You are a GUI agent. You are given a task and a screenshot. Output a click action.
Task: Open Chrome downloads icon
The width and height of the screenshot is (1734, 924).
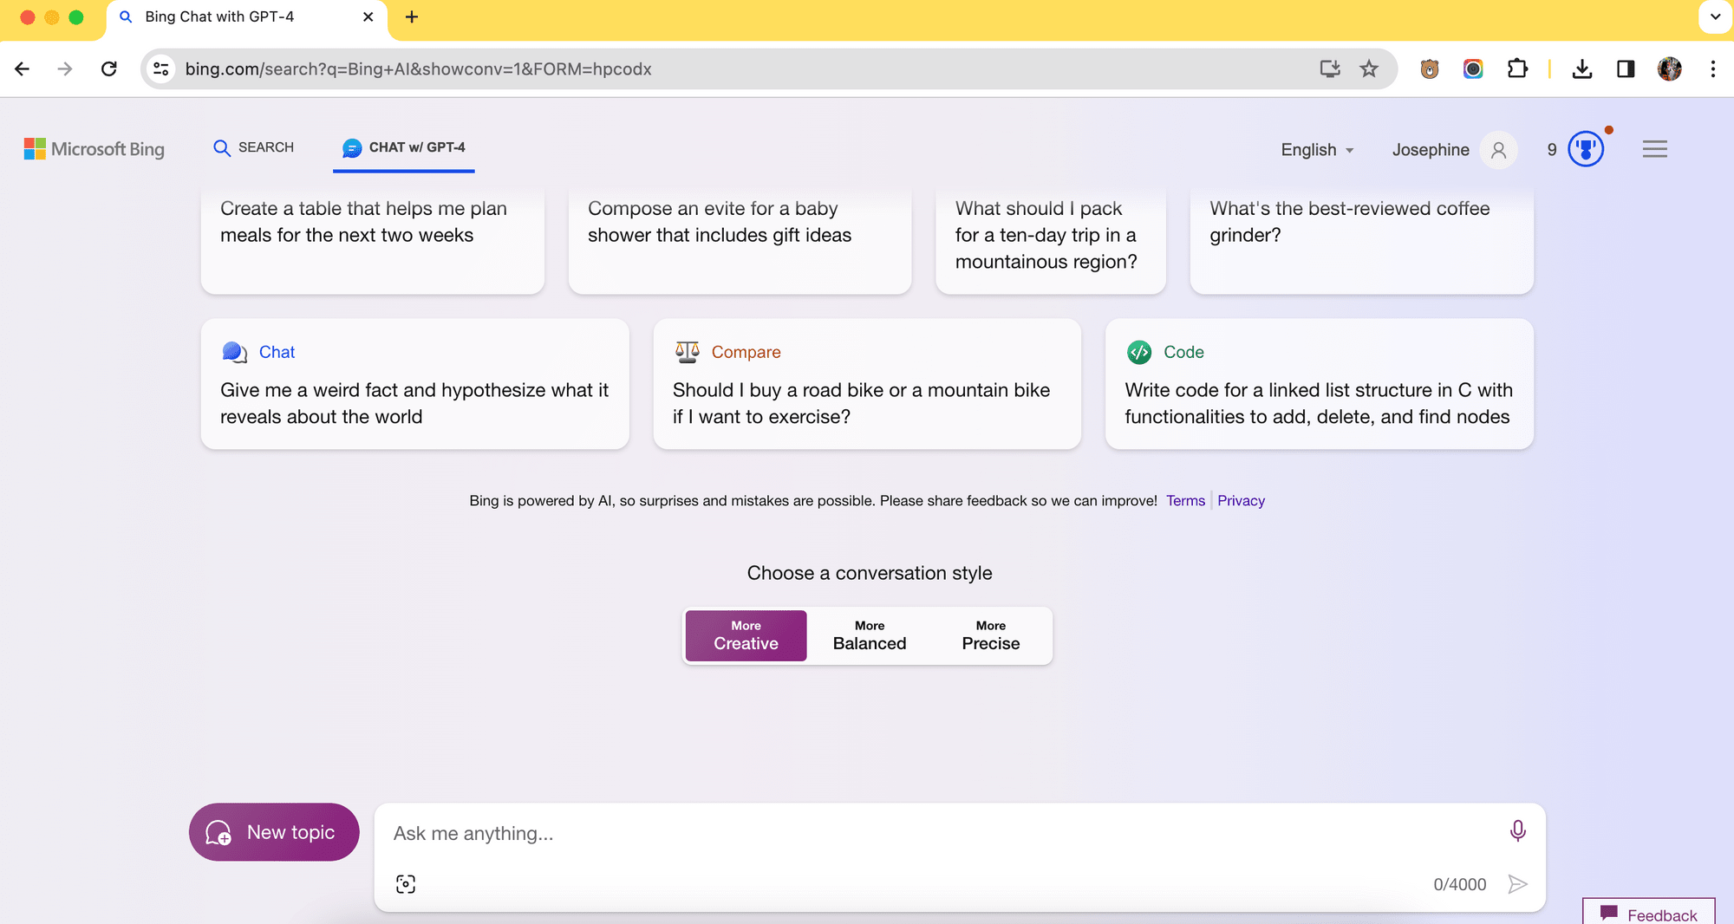coord(1582,68)
